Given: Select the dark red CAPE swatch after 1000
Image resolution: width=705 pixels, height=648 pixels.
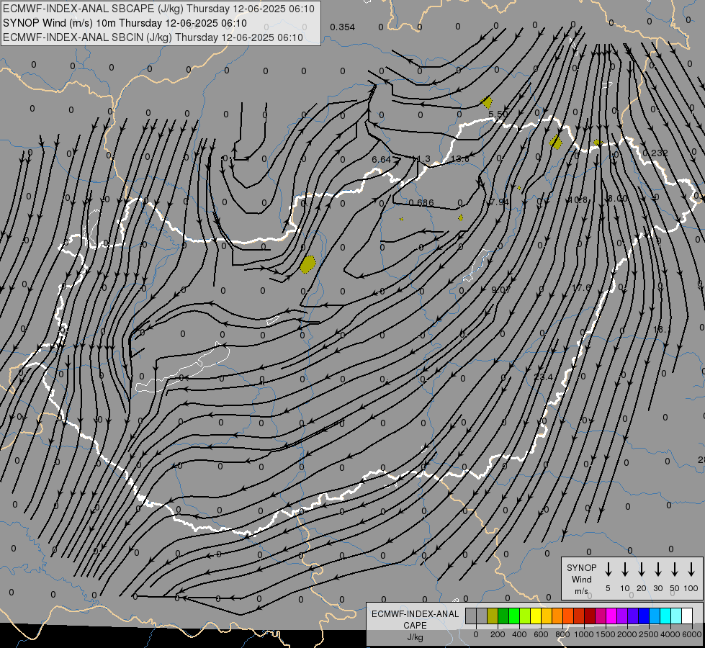Looking at the screenshot, I should (x=590, y=616).
